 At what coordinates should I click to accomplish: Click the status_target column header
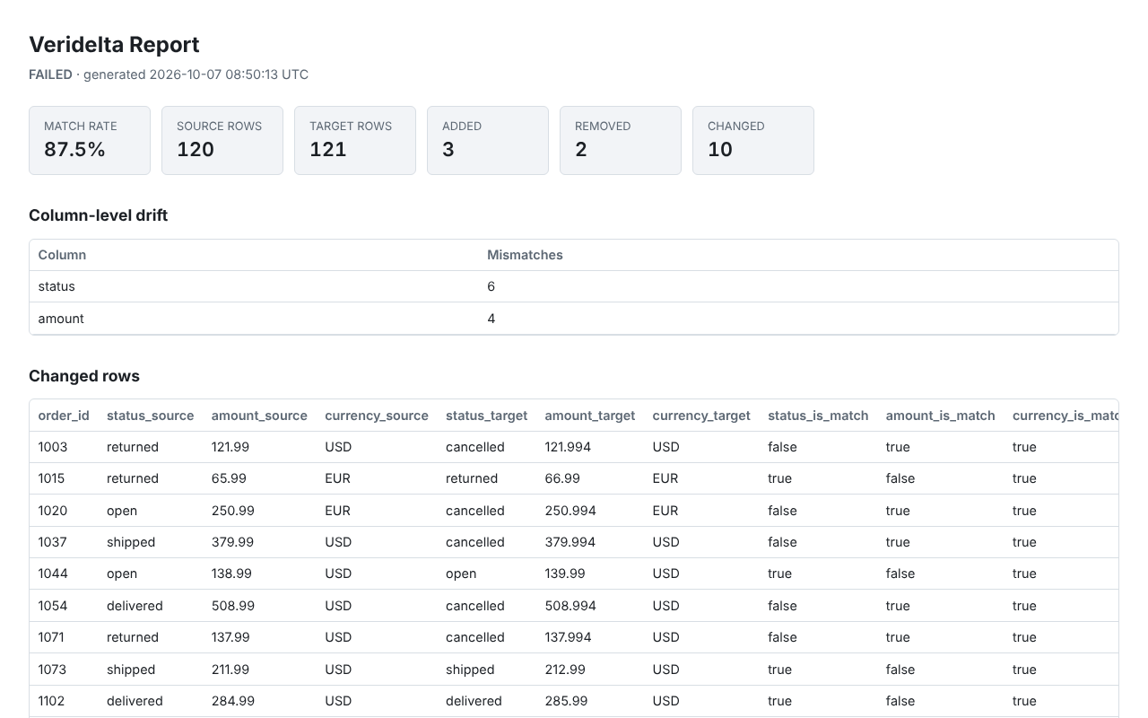pyautogui.click(x=486, y=416)
